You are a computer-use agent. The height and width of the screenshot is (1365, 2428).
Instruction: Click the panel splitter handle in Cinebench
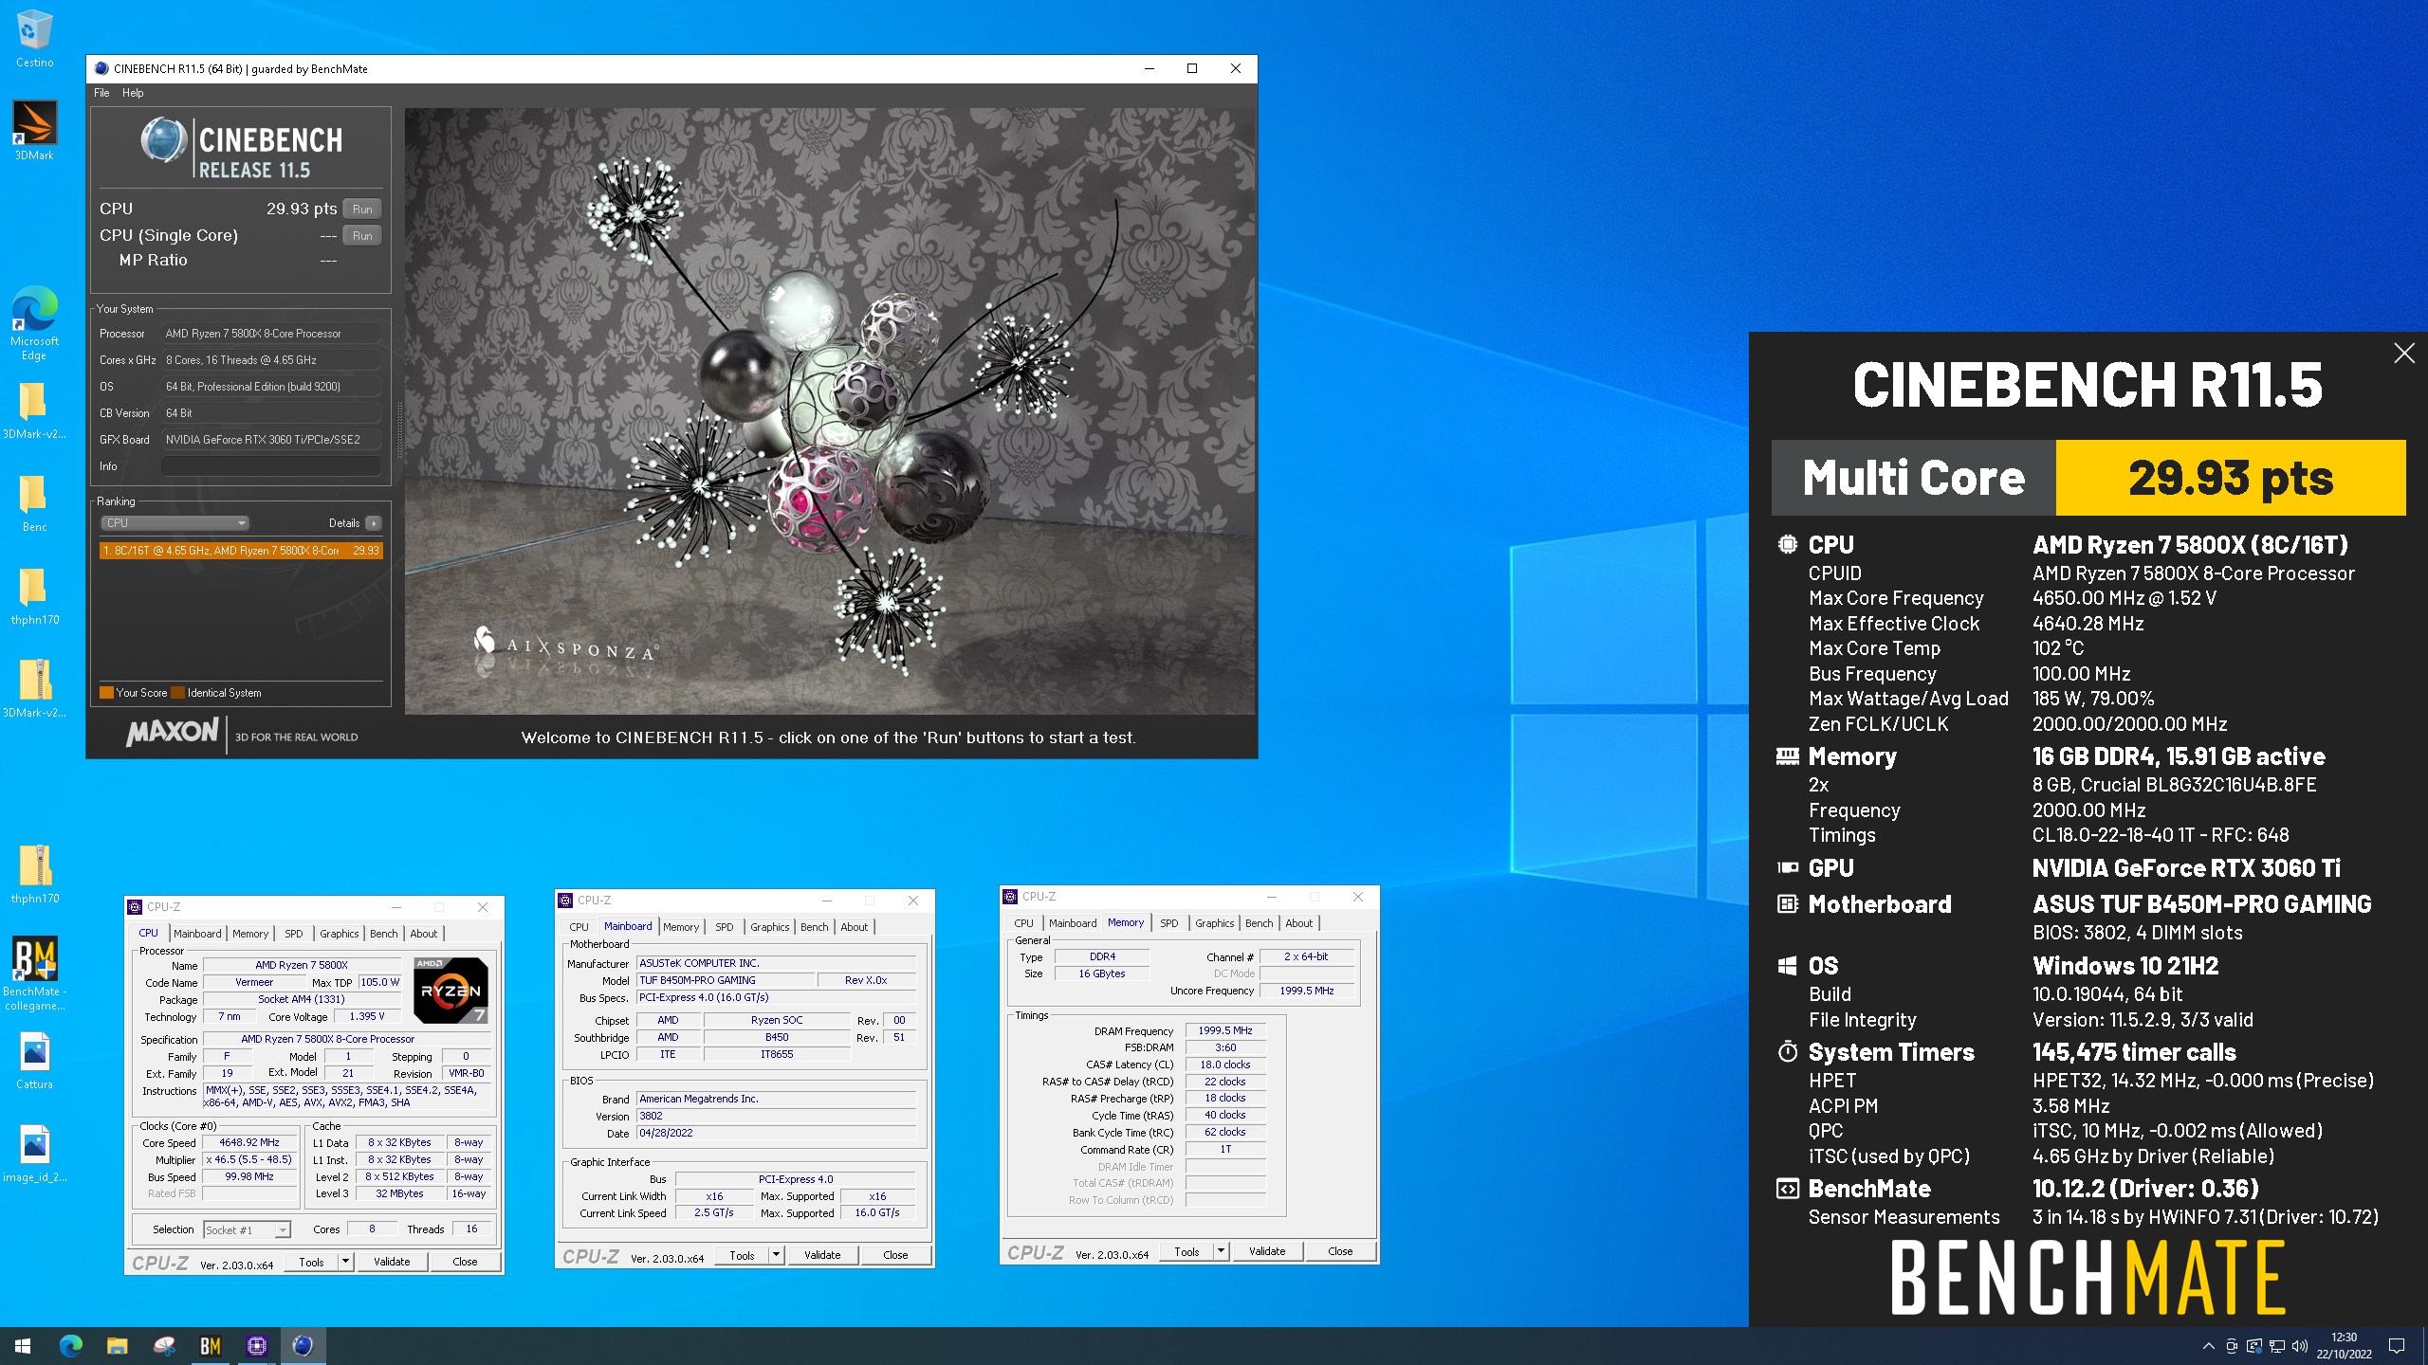pyautogui.click(x=399, y=431)
